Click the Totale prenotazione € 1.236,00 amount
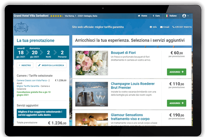The width and height of the screenshot is (206, 137). pyautogui.click(x=57, y=123)
